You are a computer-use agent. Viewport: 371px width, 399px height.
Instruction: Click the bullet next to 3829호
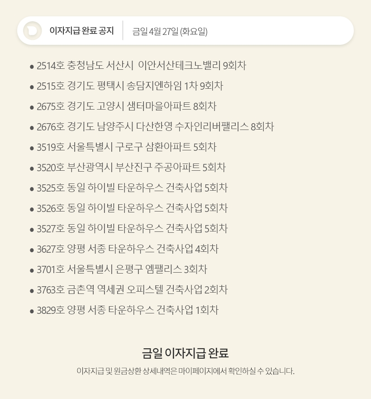tap(32, 311)
